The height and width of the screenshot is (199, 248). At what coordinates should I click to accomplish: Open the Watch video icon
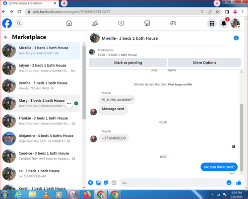121,23
